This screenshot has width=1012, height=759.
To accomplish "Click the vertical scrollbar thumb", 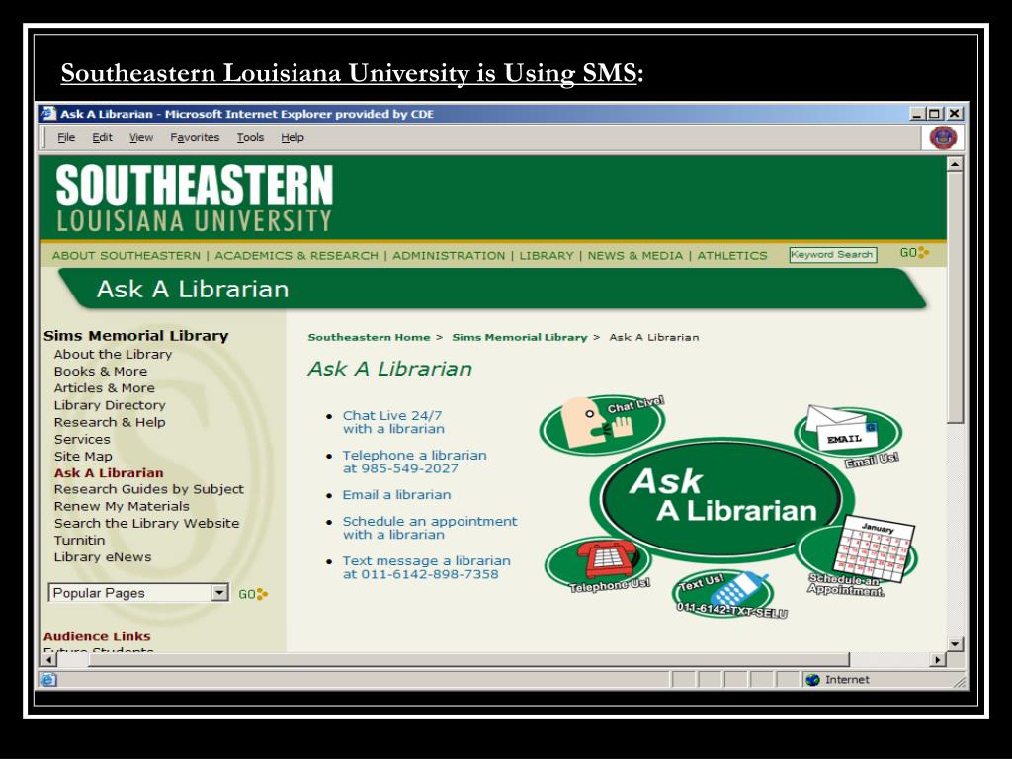I will pos(955,297).
